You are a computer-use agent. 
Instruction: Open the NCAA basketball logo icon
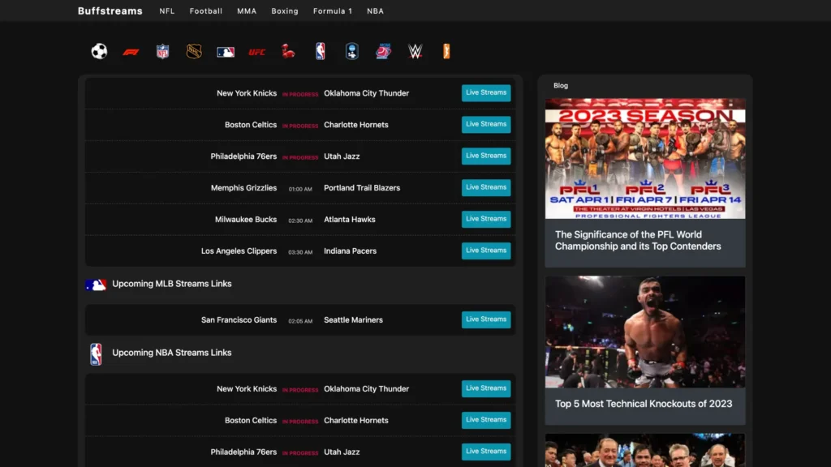pos(383,51)
